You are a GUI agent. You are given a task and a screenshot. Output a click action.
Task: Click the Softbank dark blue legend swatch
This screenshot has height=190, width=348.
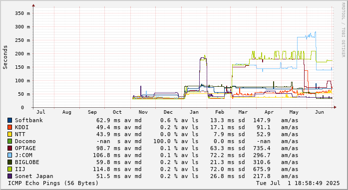(x=10, y=120)
